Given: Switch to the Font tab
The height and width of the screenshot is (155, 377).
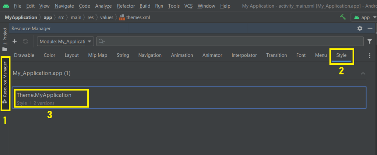Looking at the screenshot, I should (x=301, y=55).
